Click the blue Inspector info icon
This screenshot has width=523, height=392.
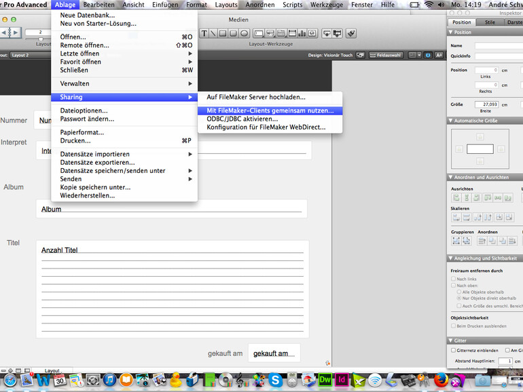click(428, 56)
